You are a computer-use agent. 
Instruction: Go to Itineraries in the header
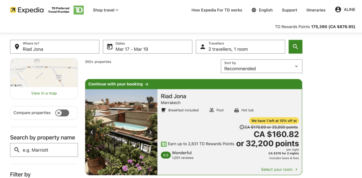coord(316,10)
